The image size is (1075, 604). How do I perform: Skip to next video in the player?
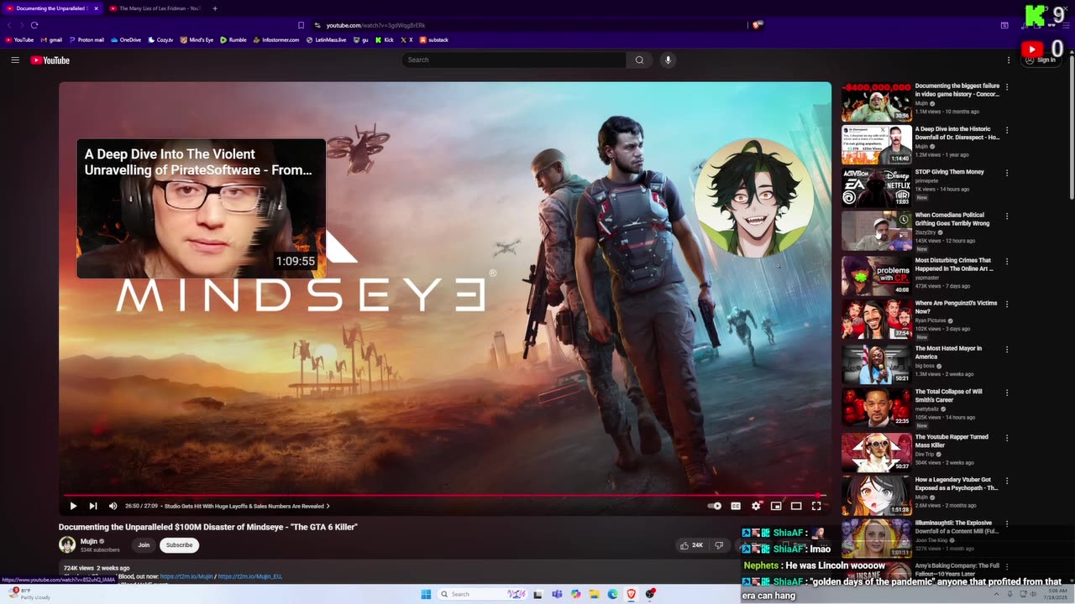coord(93,506)
